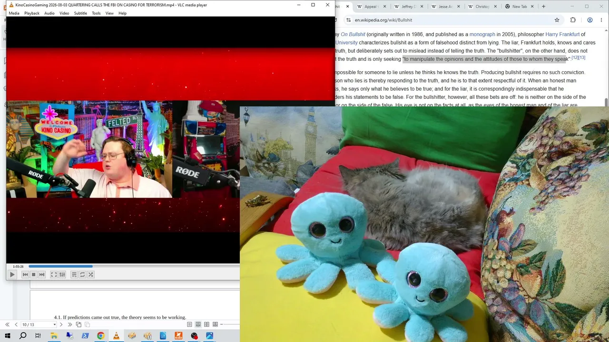Open the Chrome profile icon
Image resolution: width=609 pixels, height=342 pixels.
tap(590, 20)
